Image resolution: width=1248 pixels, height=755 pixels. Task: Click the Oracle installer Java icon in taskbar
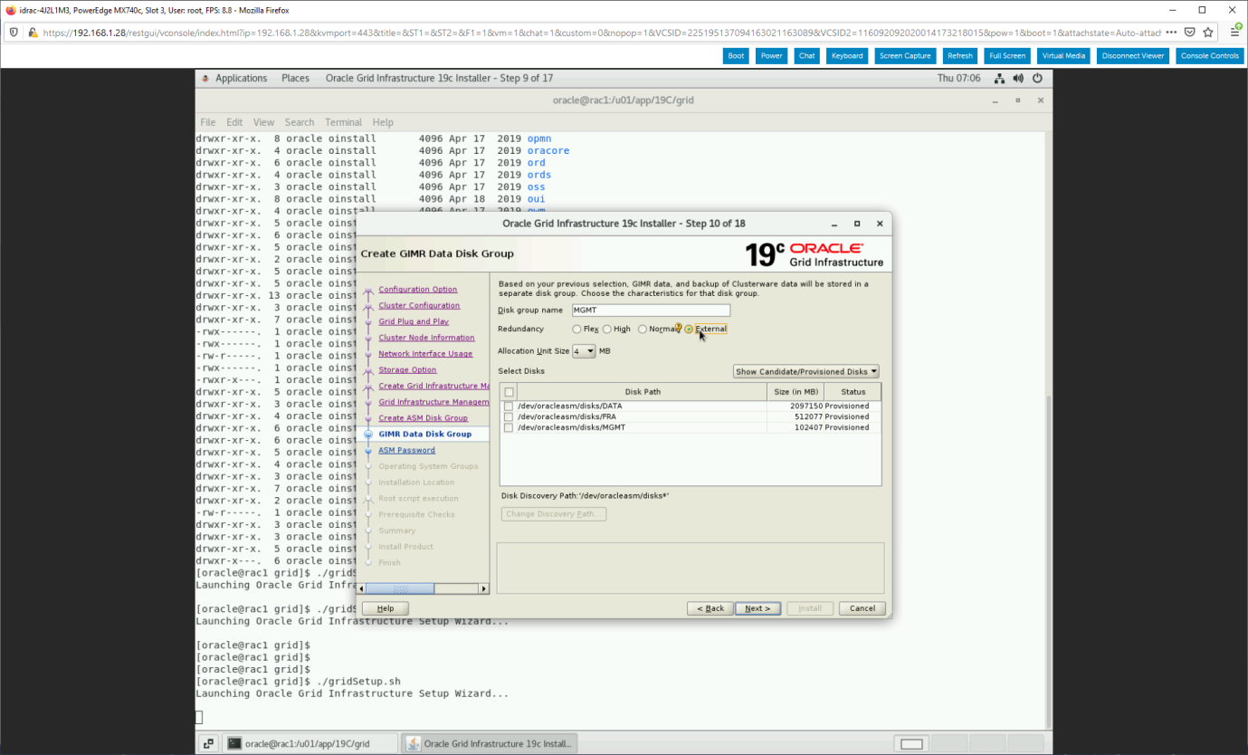pos(414,743)
